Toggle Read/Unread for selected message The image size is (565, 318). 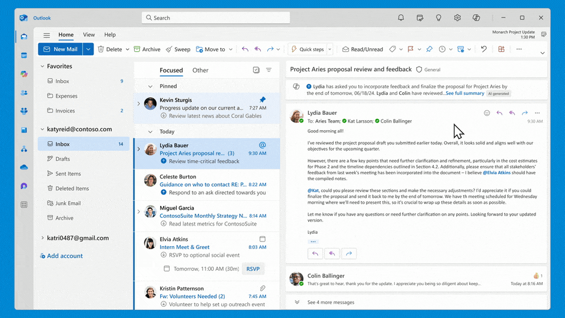(363, 49)
